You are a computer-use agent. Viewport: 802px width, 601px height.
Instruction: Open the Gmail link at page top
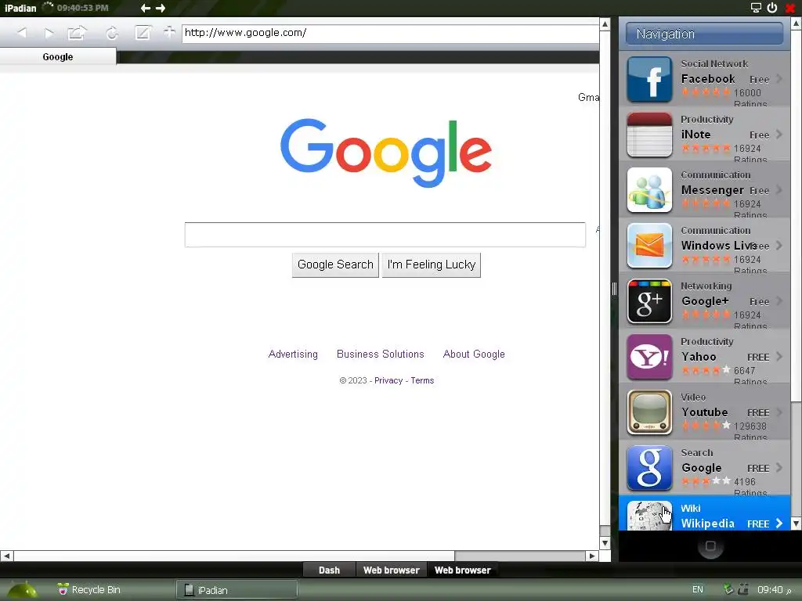tap(588, 97)
